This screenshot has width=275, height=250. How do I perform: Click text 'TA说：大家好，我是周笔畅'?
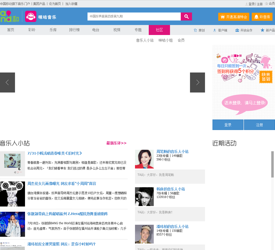pyautogui.click(x=155, y=175)
